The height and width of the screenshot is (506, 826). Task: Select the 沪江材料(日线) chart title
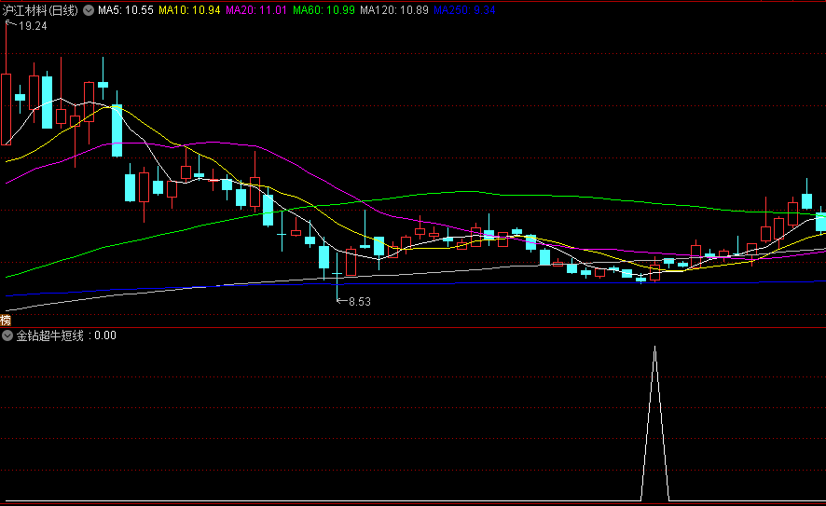pyautogui.click(x=40, y=10)
